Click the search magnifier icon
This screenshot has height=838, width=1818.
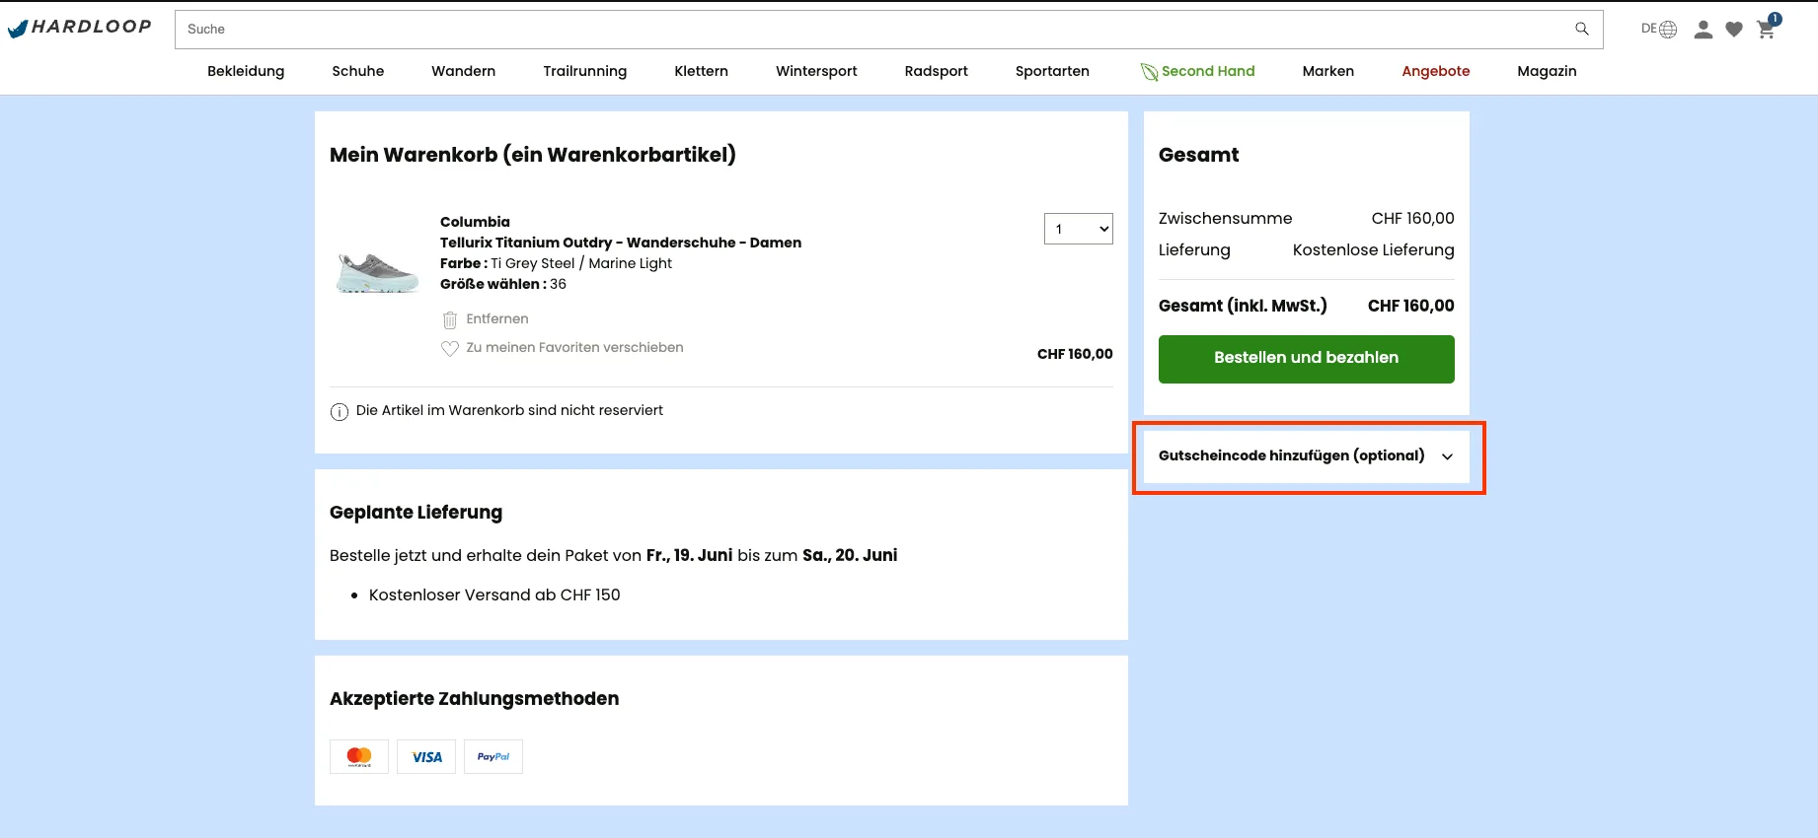(1582, 29)
